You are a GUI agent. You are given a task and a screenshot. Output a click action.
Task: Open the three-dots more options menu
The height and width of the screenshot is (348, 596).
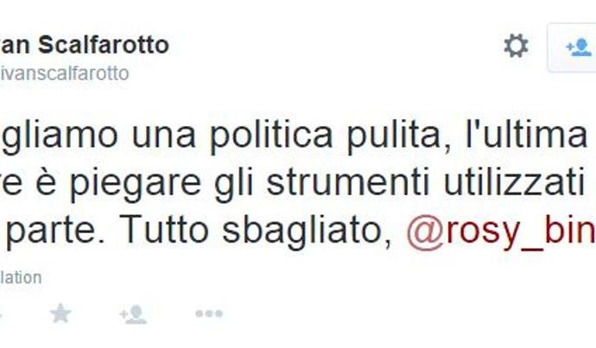[x=209, y=313]
